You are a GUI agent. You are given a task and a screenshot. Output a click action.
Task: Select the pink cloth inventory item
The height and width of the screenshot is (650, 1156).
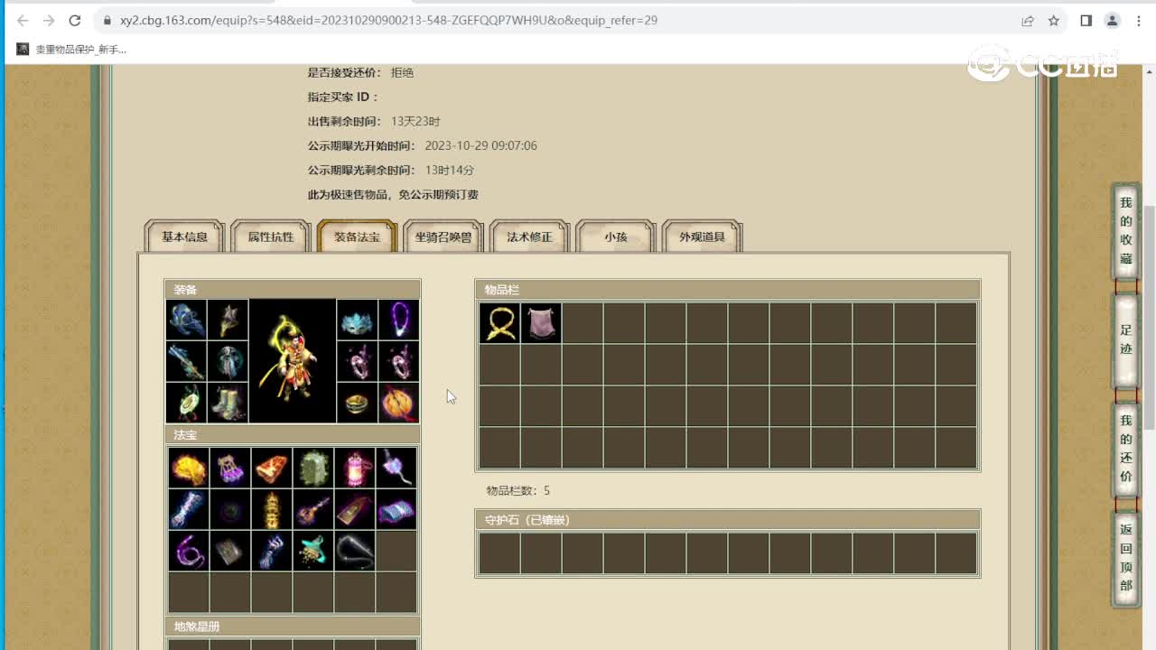point(541,322)
